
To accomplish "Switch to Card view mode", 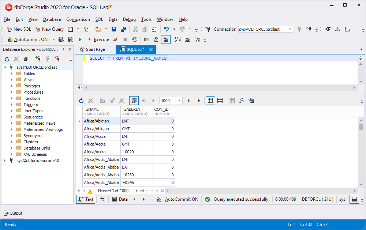I will pos(220,101).
